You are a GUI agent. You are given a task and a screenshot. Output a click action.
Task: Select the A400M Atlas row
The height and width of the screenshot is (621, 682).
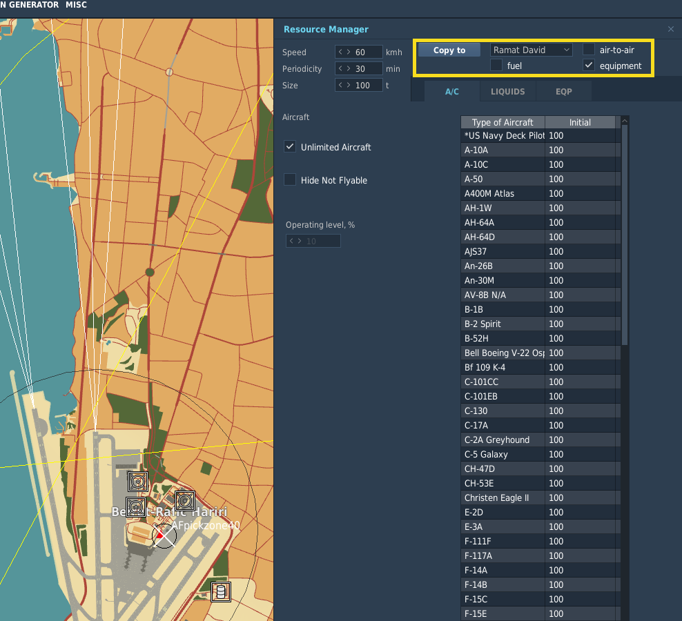pos(540,193)
